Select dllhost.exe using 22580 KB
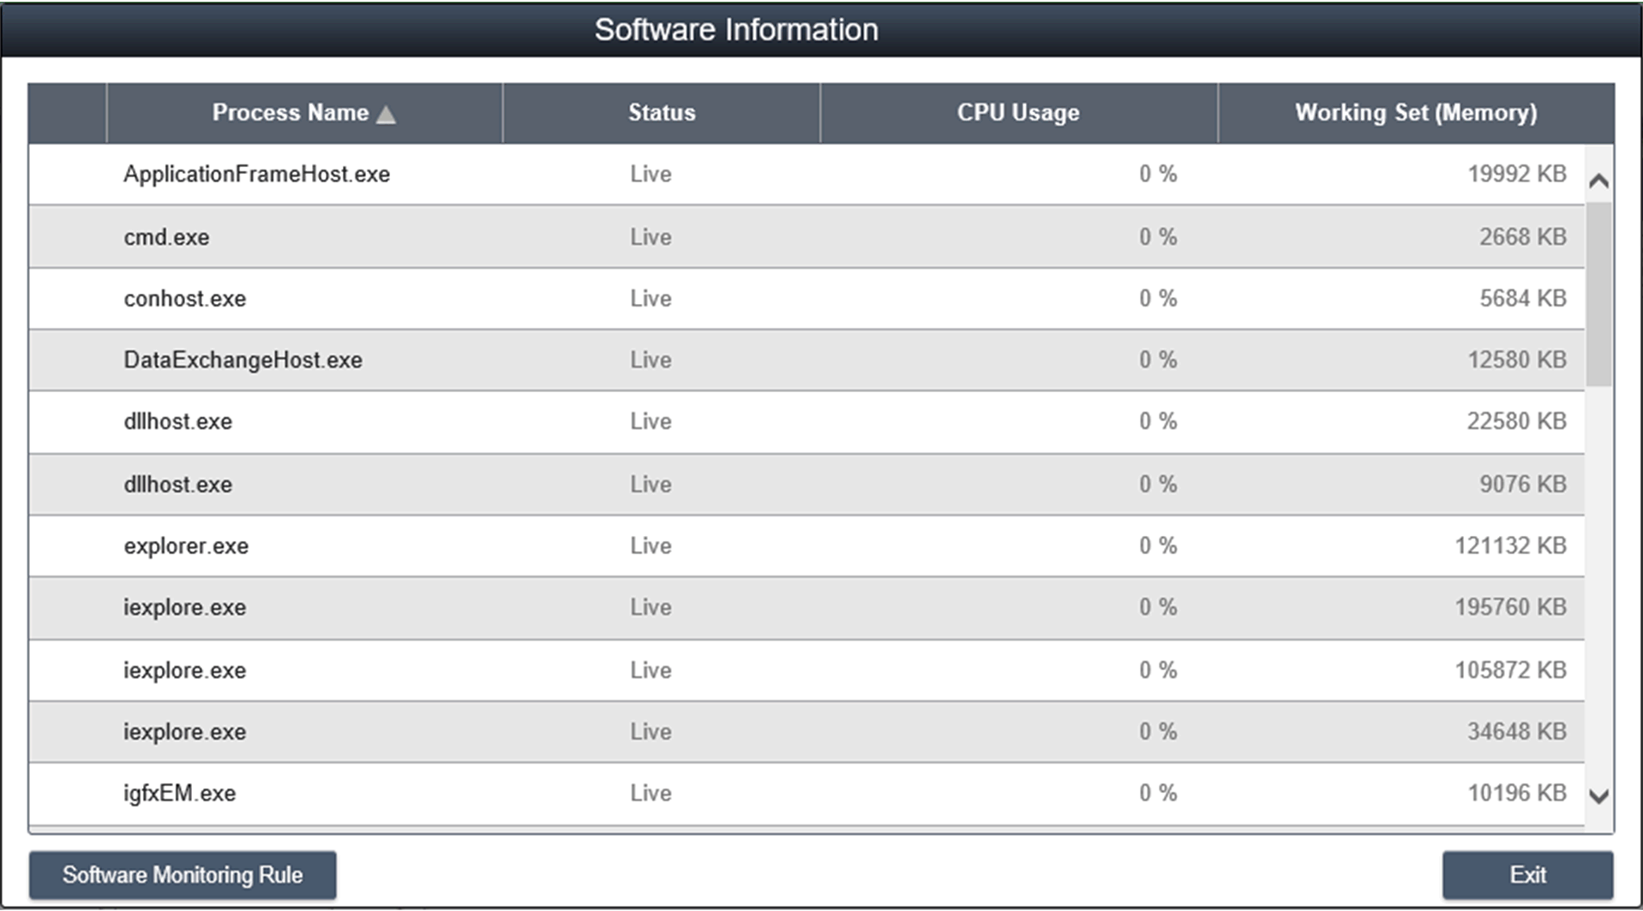This screenshot has height=911, width=1643. 177,422
